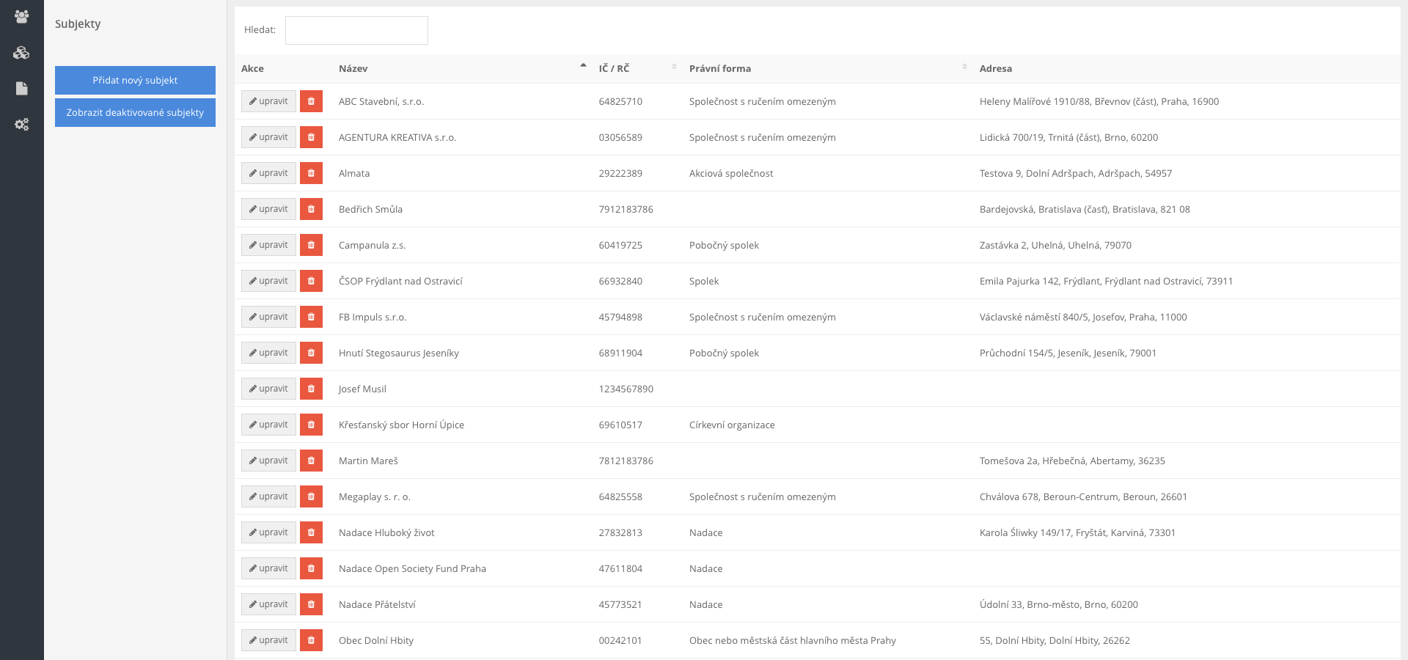Select address Údolní 33, Brno-město
Image resolution: width=1408 pixels, height=660 pixels.
[1058, 604]
